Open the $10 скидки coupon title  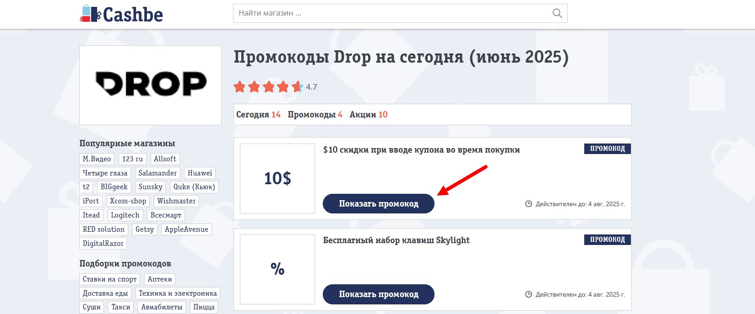click(x=421, y=150)
